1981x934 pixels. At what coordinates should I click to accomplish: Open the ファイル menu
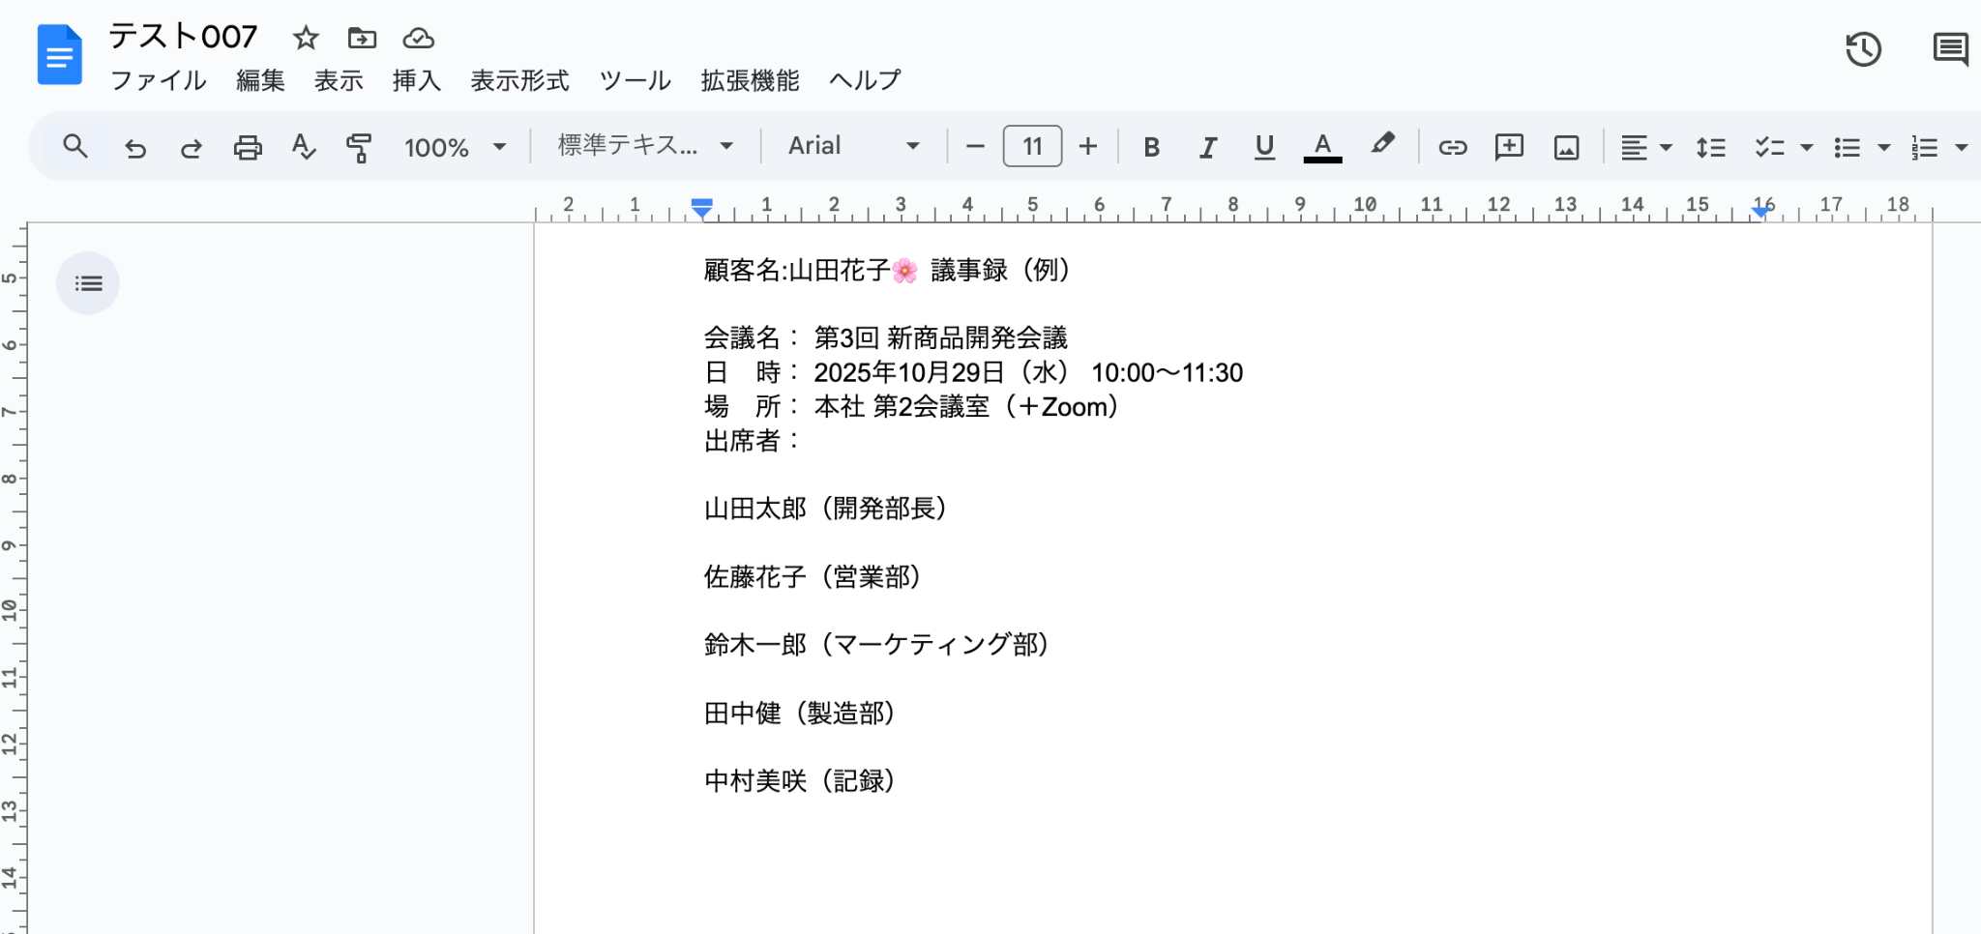159,80
